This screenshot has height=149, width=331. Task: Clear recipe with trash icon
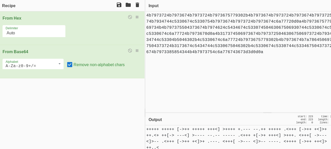(x=137, y=5)
